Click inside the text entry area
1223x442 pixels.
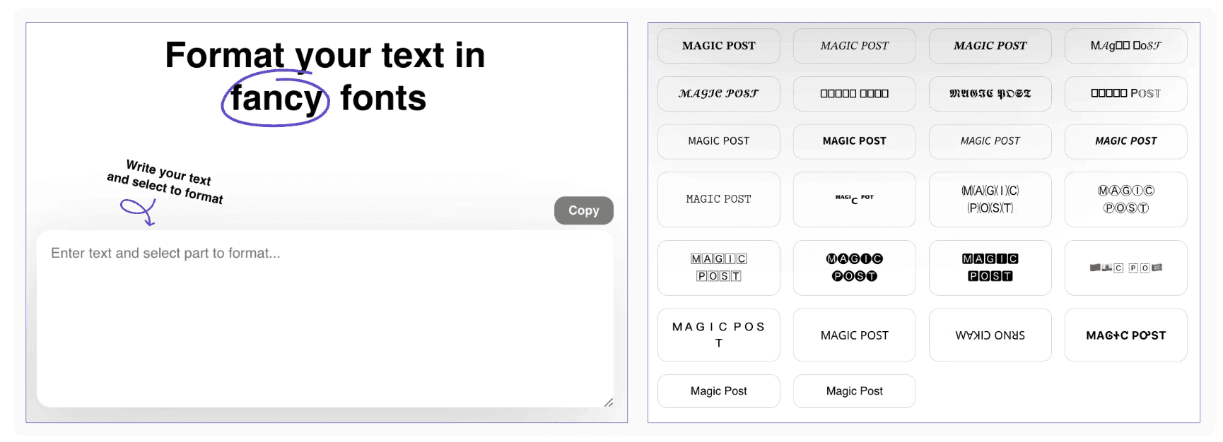click(x=325, y=318)
